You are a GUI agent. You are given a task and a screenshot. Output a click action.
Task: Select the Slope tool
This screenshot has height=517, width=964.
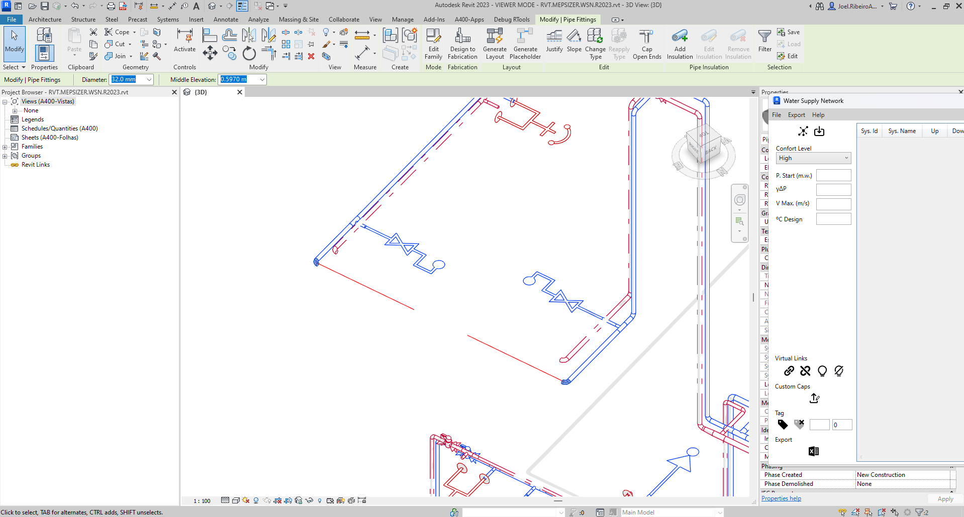[574, 41]
